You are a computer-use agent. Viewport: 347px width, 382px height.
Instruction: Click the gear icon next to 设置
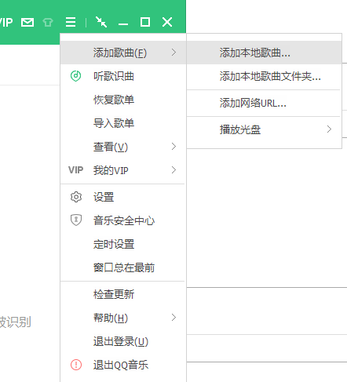76,197
